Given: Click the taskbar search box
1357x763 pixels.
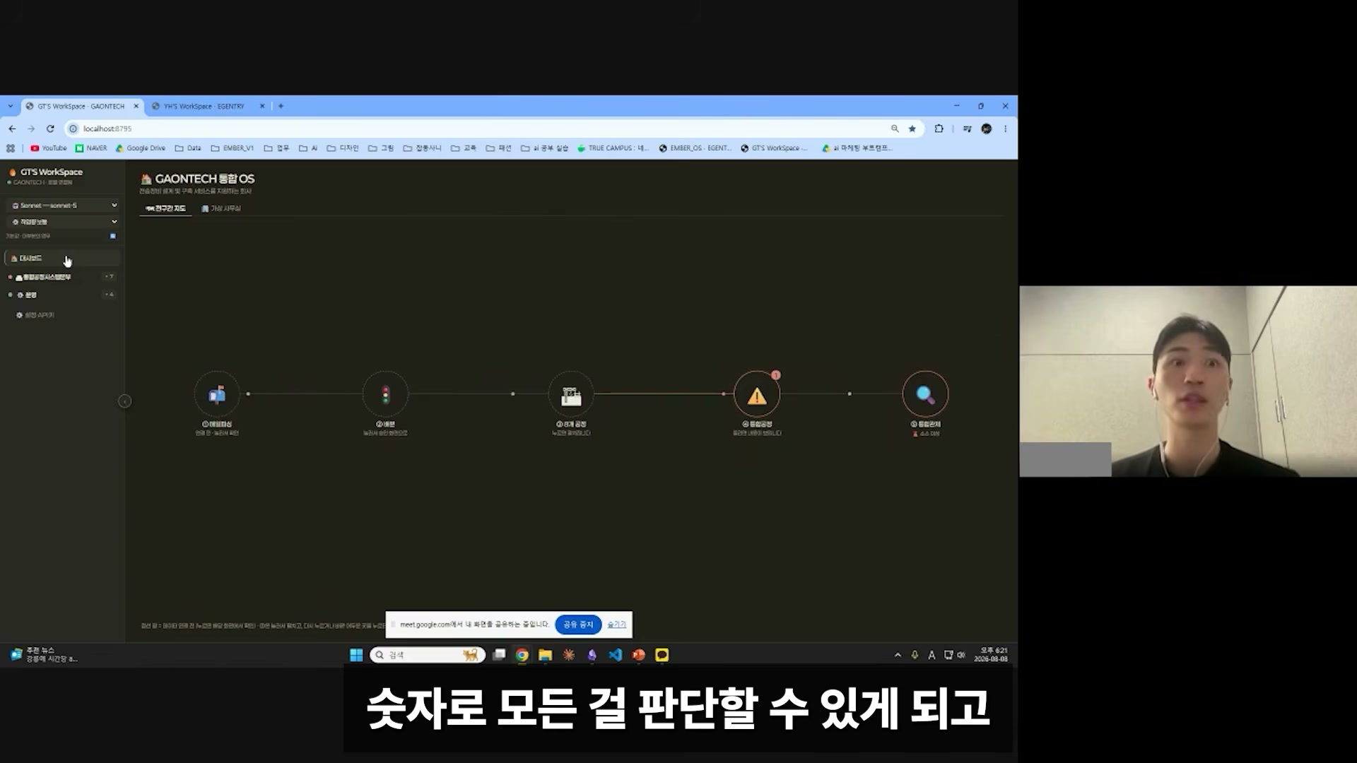Looking at the screenshot, I should [x=428, y=655].
